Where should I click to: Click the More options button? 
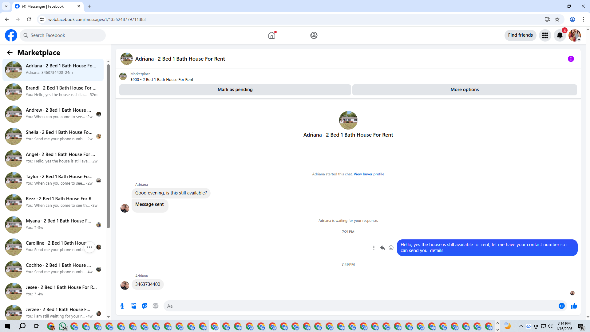(465, 90)
